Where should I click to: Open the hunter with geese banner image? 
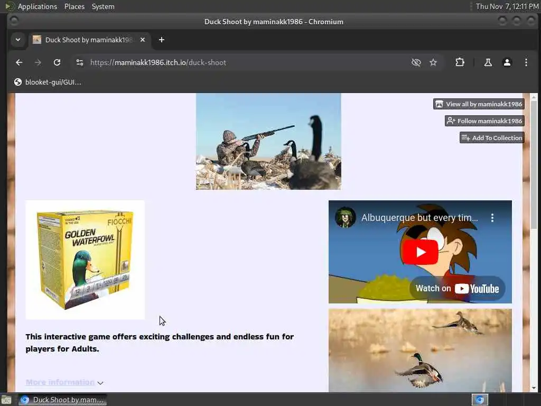268,141
